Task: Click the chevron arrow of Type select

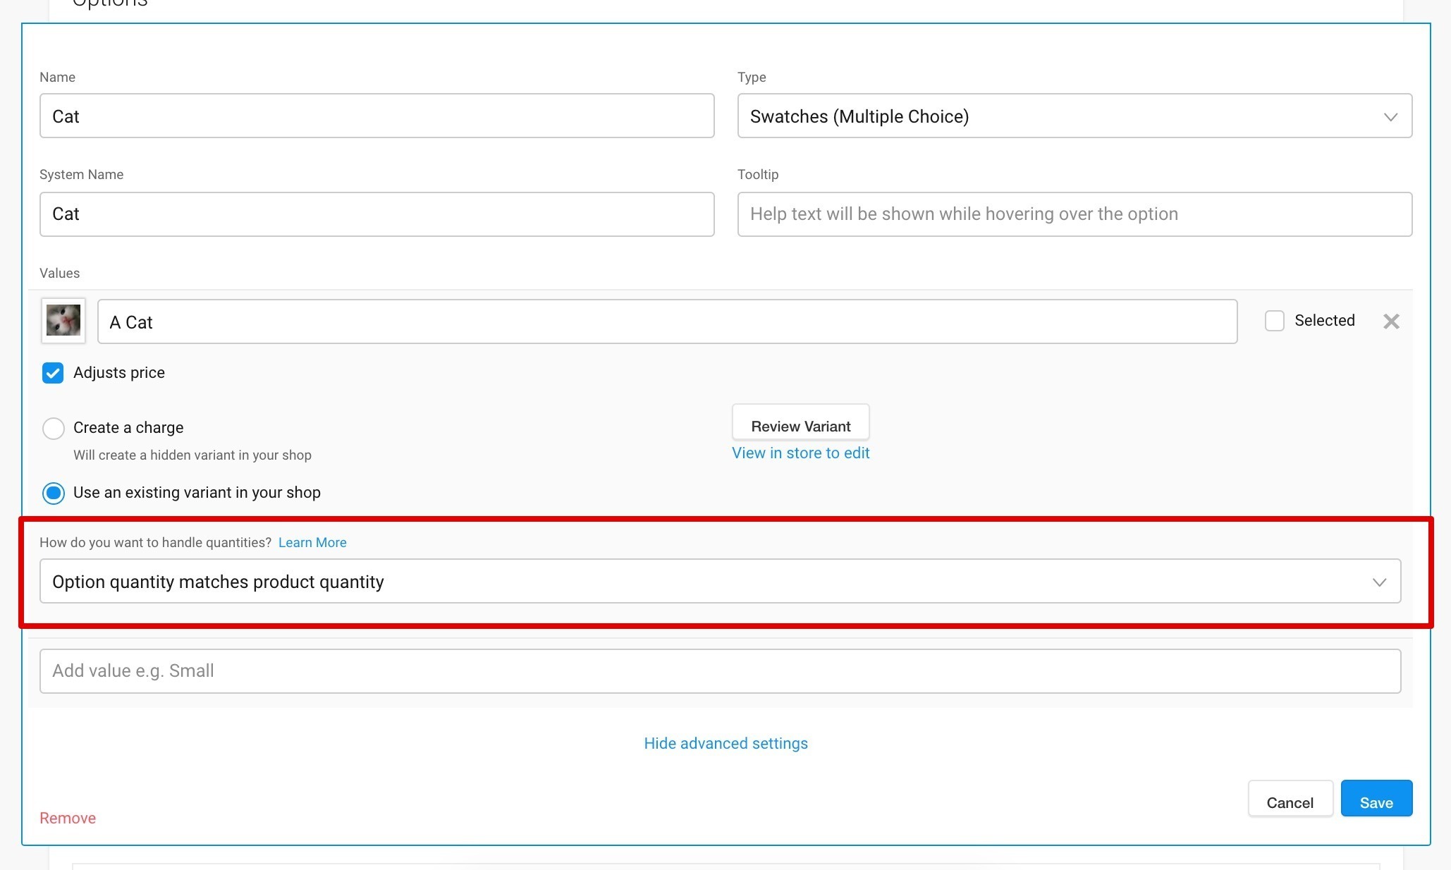Action: [x=1390, y=117]
